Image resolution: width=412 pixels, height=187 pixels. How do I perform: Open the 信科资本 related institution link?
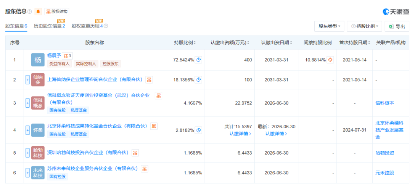tap(385, 103)
